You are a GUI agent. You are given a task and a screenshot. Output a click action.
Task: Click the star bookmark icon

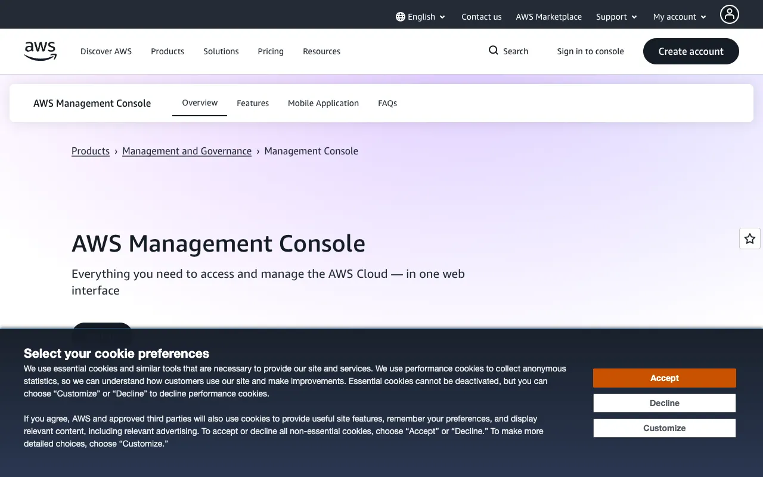coord(749,238)
